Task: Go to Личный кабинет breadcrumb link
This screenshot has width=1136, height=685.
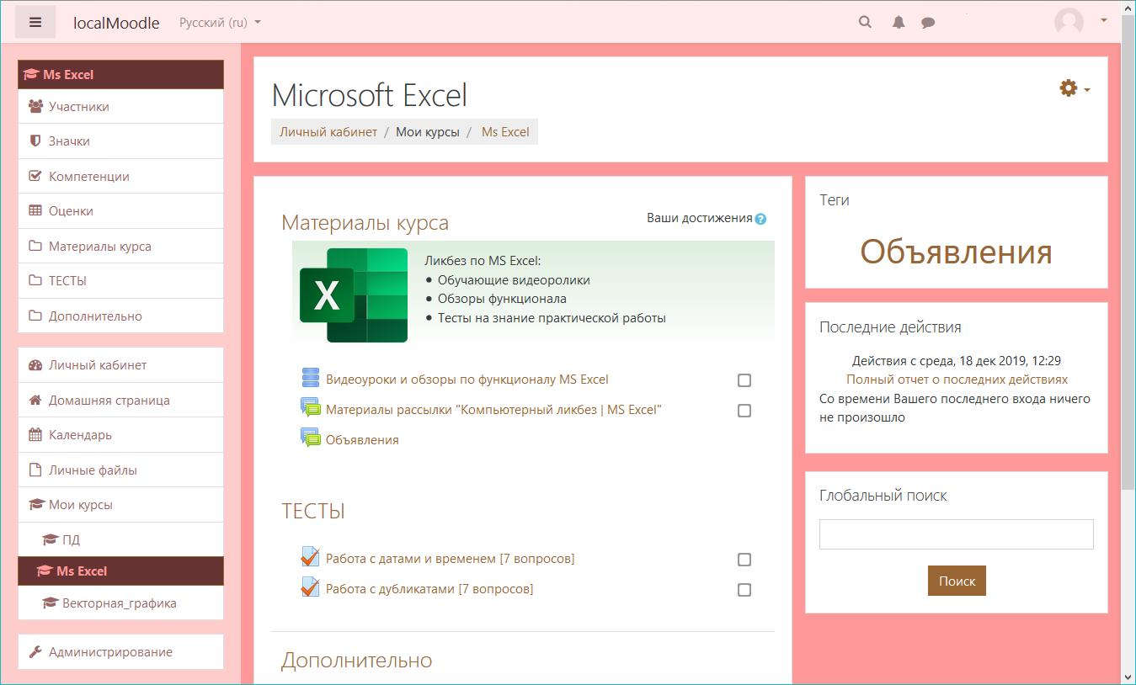Action: (328, 132)
